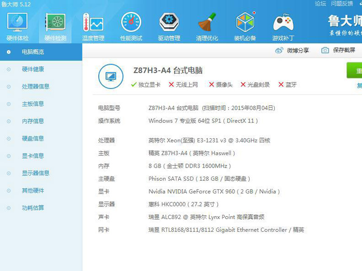Click 保存截屏 save screenshot
Image resolution: width=362 pixels, height=271 pixels.
pyautogui.click(x=344, y=50)
